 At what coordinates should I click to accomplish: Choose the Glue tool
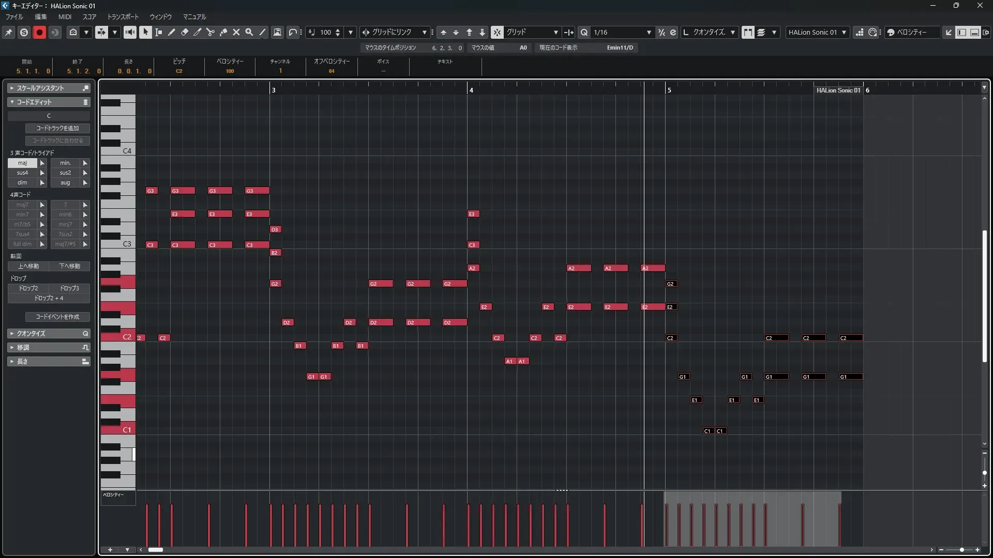pos(223,32)
